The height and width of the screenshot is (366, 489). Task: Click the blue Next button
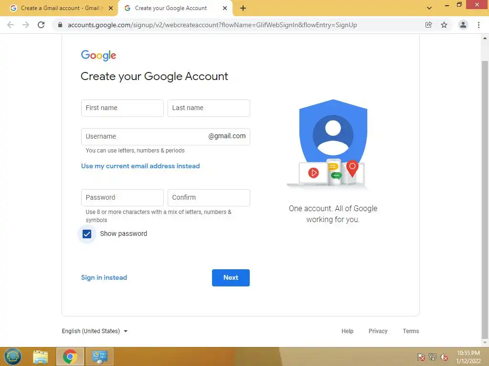coord(231,278)
